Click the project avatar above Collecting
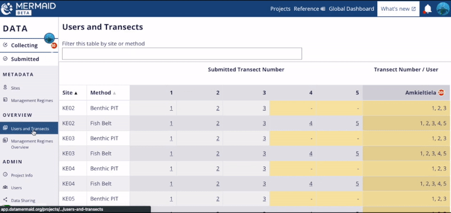451x213 pixels. (50, 38)
